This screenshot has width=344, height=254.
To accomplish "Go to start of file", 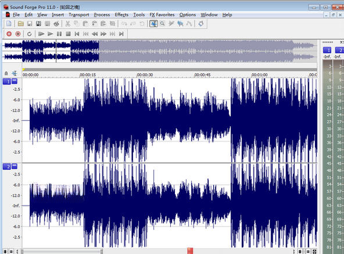I will click(x=77, y=34).
